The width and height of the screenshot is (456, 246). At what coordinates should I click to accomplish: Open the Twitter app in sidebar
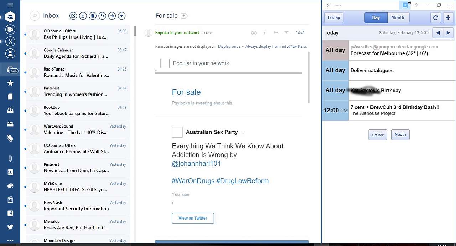click(x=10, y=227)
